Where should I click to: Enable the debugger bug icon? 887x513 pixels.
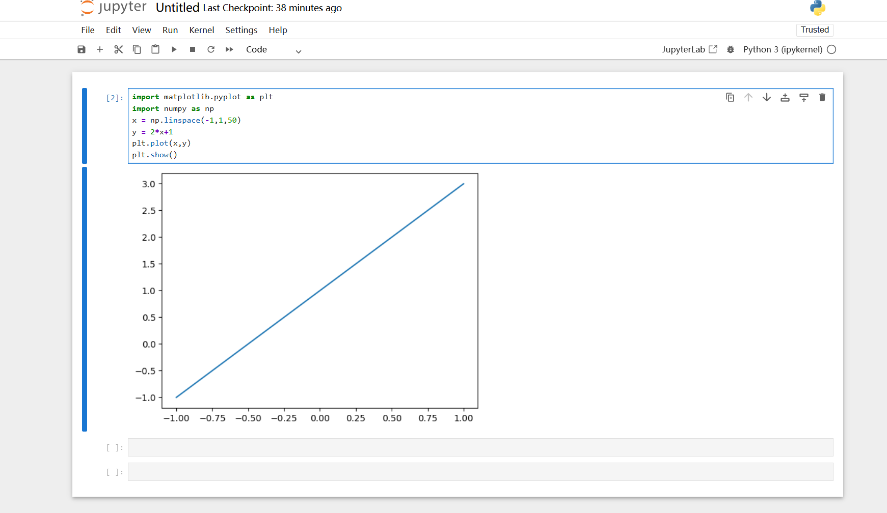[x=731, y=49]
